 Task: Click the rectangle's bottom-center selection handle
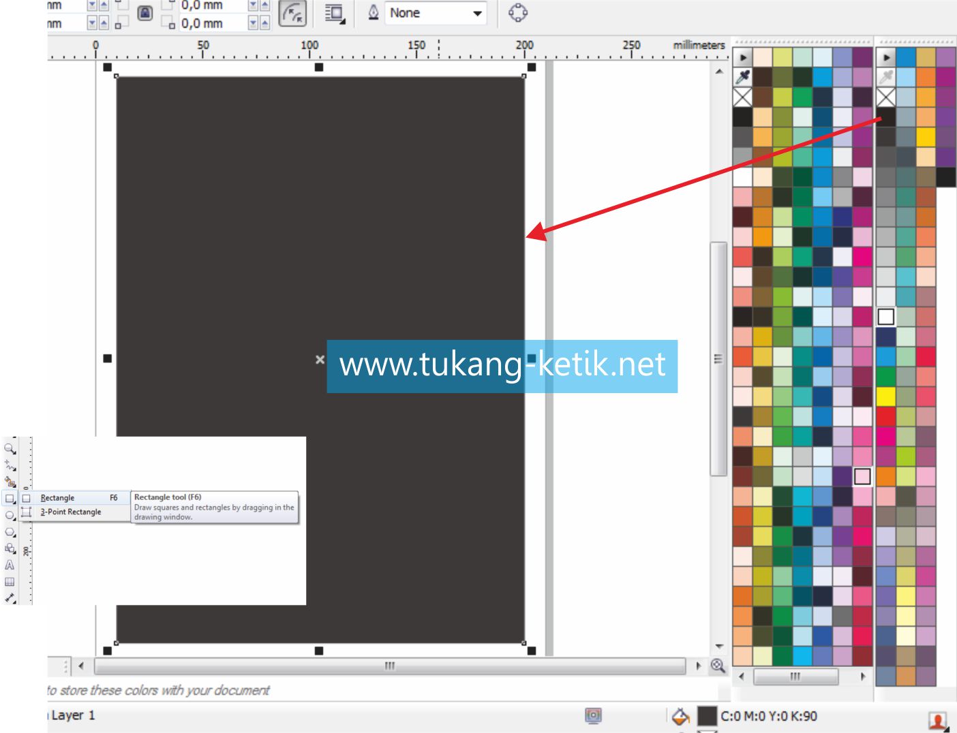(x=319, y=651)
